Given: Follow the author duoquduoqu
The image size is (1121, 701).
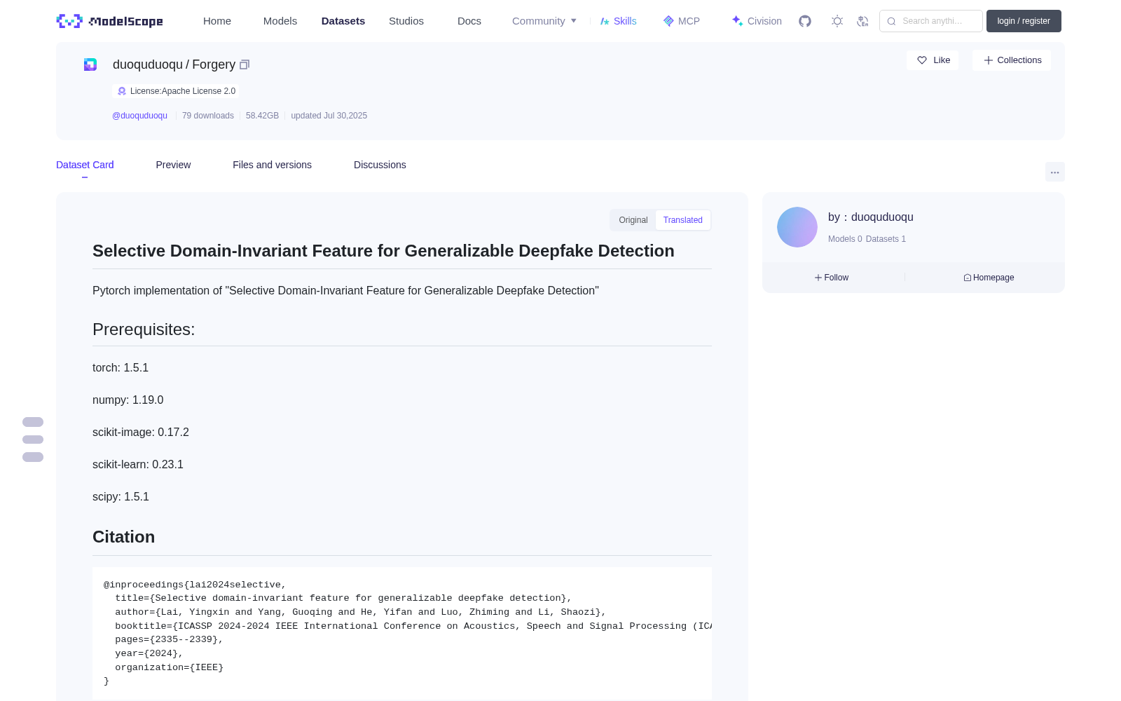Looking at the screenshot, I should [x=832, y=278].
